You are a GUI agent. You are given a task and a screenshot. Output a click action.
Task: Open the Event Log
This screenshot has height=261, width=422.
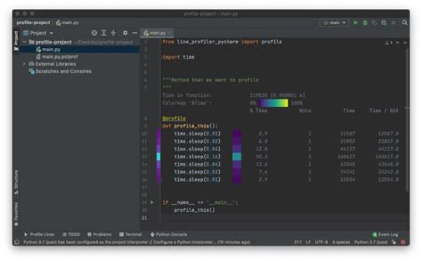click(x=385, y=235)
